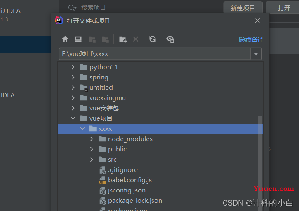
Task: Click the 搜索项目 search field
Action: point(94,8)
